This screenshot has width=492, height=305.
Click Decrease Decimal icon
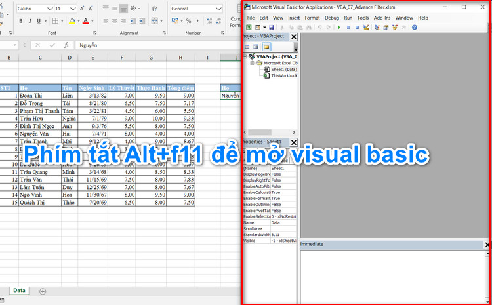point(218,21)
